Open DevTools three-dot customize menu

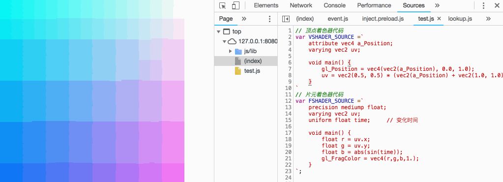pyautogui.click(x=483, y=5)
